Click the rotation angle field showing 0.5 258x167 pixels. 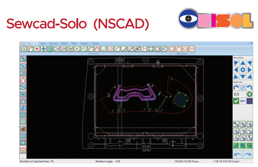pyautogui.click(x=239, y=94)
